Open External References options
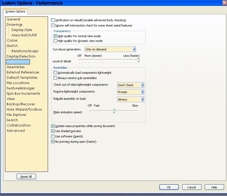Viewport: 227px width, 196px height. tap(23, 72)
